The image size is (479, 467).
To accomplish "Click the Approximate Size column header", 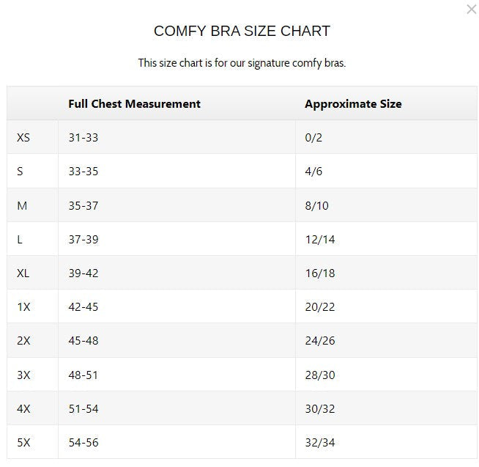I will point(353,104).
